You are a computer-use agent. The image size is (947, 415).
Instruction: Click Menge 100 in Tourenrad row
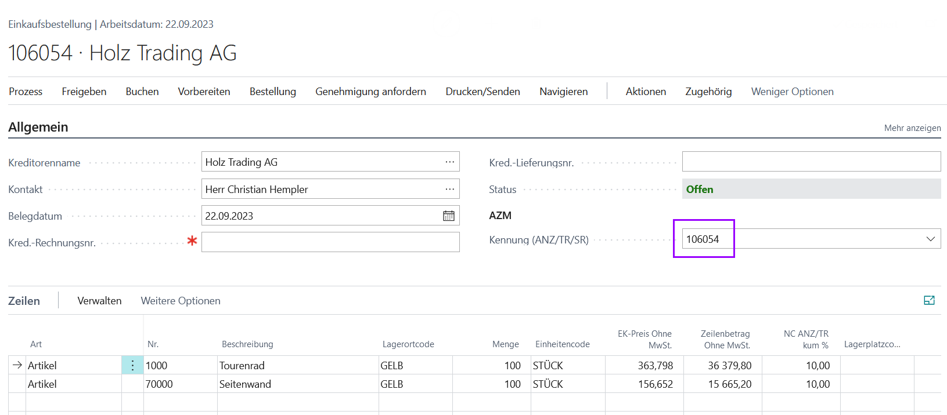click(x=492, y=365)
